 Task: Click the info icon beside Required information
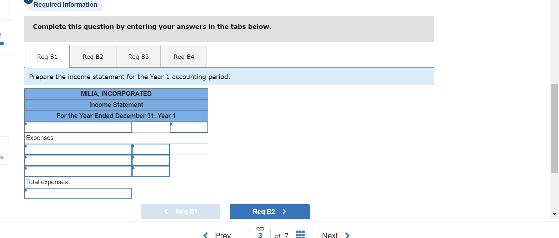click(28, 1)
